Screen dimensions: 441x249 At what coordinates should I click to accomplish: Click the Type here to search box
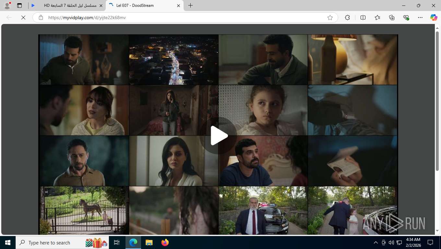click(62, 243)
